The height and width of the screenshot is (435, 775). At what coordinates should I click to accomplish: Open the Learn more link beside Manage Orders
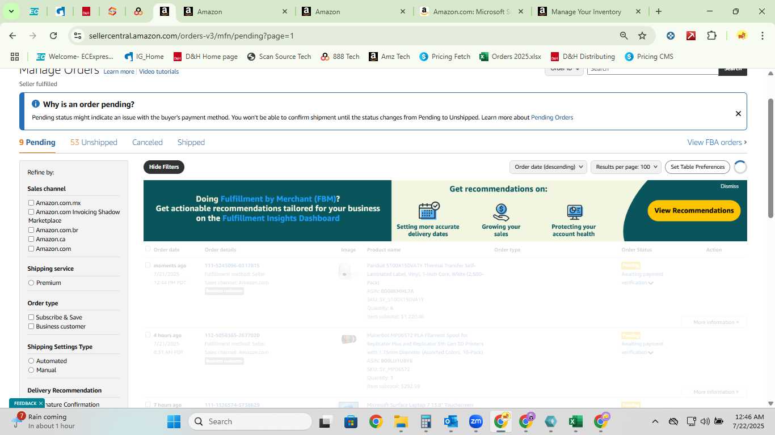[x=119, y=72]
